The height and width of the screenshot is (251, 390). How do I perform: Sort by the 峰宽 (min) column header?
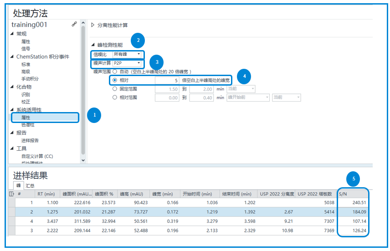point(164,194)
